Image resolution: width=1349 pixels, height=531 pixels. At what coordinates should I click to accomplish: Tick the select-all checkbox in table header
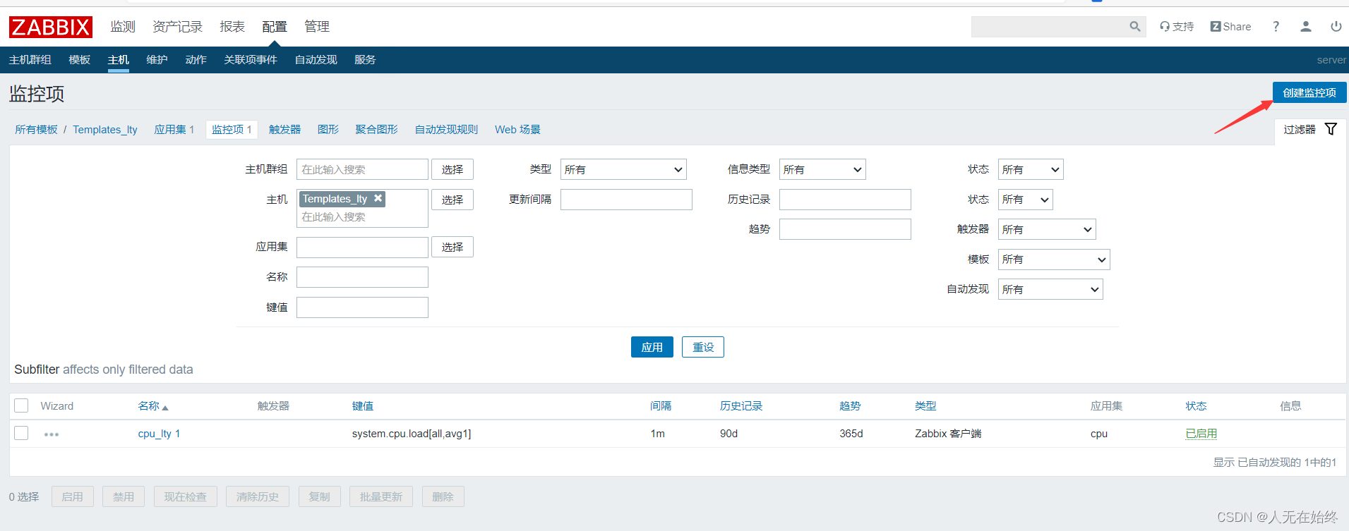click(21, 405)
